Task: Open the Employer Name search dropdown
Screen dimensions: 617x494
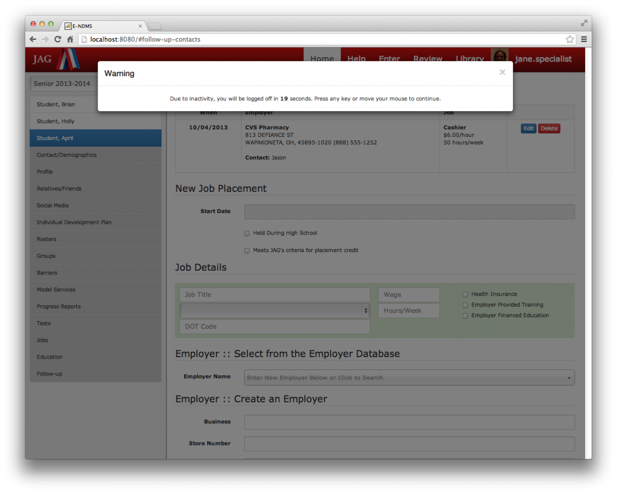Action: click(x=409, y=377)
